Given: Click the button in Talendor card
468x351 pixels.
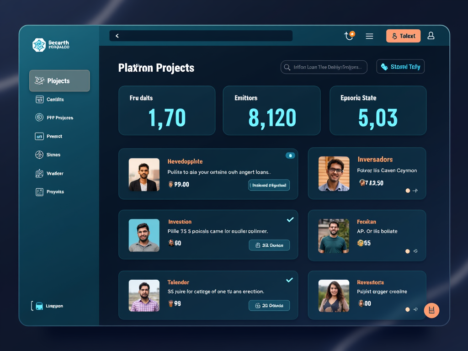Looking at the screenshot, I should pos(269,305).
